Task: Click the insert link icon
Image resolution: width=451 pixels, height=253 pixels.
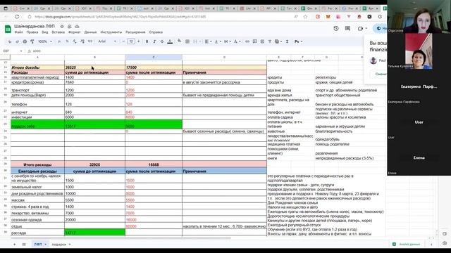Action: [247, 41]
